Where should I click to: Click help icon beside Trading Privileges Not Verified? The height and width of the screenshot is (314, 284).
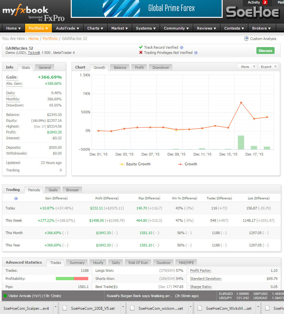click(196, 53)
